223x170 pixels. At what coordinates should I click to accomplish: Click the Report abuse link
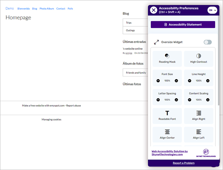click(x=73, y=106)
